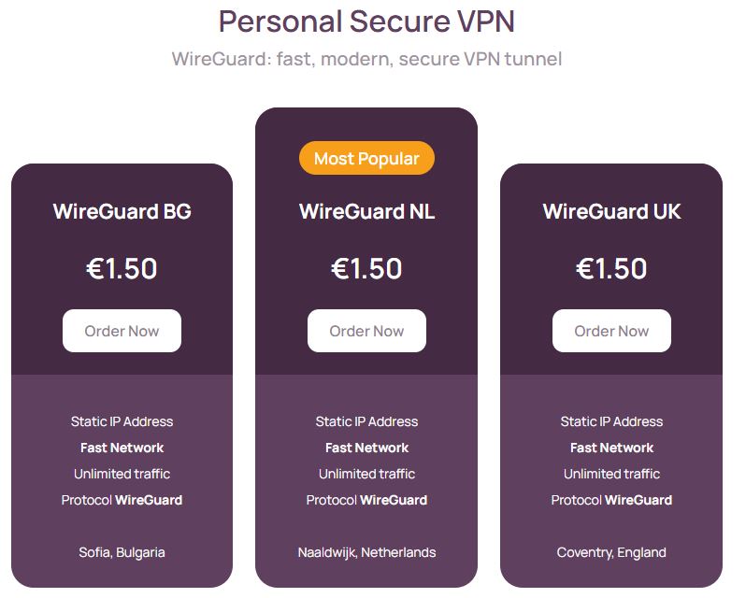Viewport: 746px width, 598px height.
Task: Click the €1.50 price in the UK plan
Action: click(x=611, y=269)
